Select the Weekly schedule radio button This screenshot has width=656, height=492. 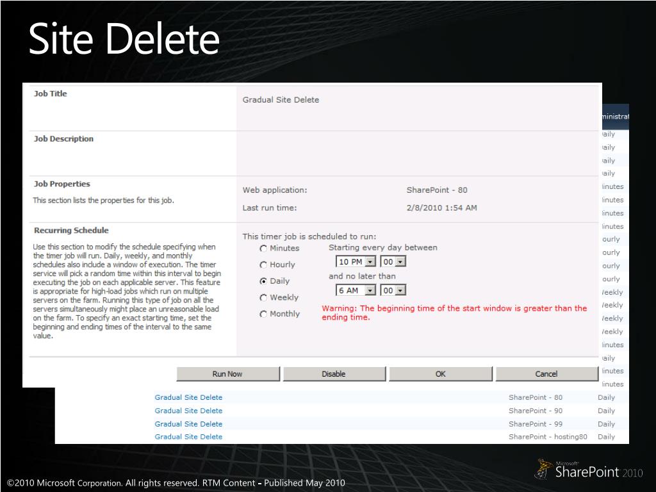click(263, 297)
